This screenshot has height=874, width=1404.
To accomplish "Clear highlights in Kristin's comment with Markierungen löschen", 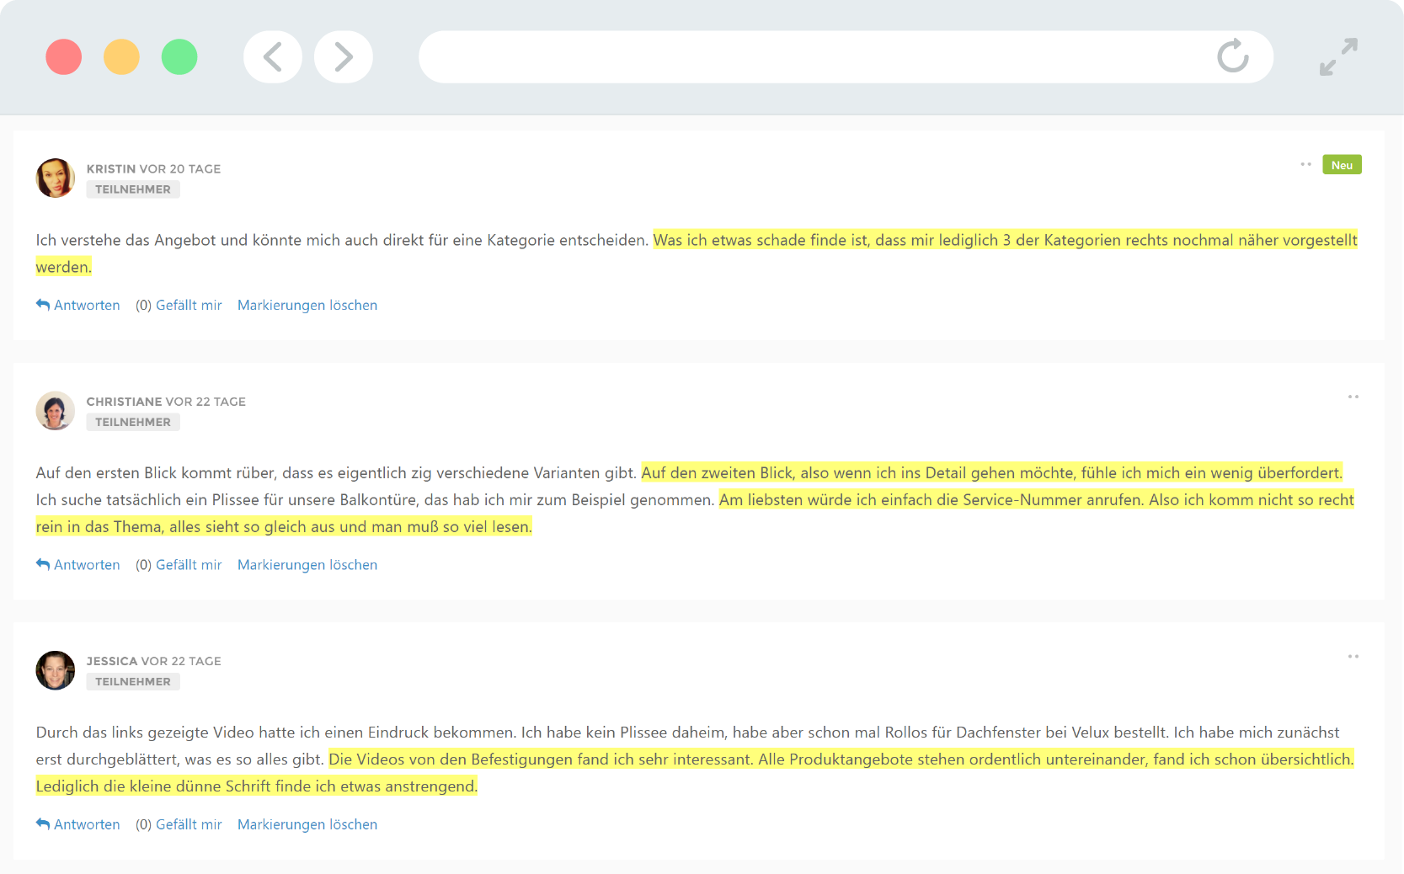I will pyautogui.click(x=307, y=305).
